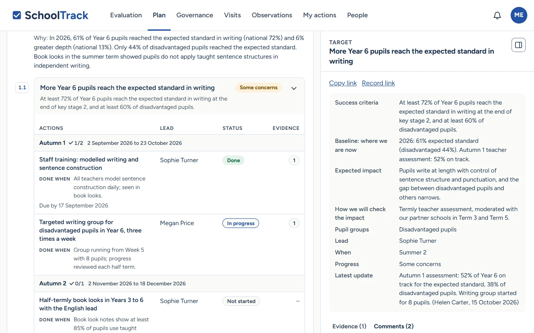Screen dimensions: 534x333
Task: Navigate to the People tab
Action: (x=357, y=15)
